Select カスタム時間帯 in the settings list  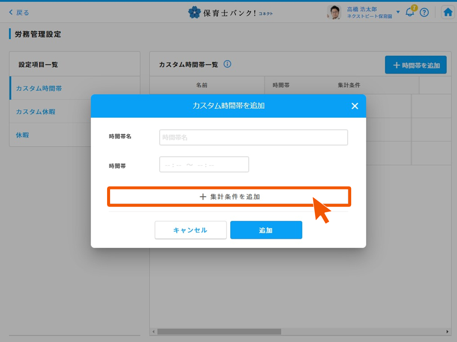(x=39, y=88)
